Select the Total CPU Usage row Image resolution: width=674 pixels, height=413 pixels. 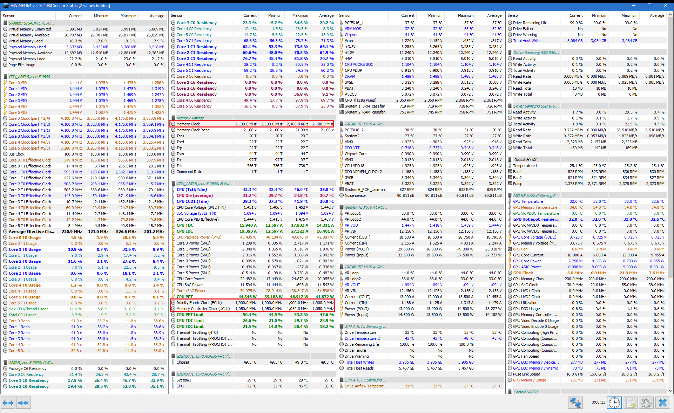(84, 315)
